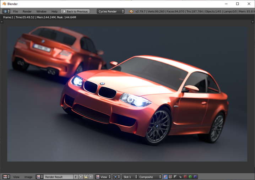The image size is (255, 180).
Task: Open the Slot 1 dropdown
Action: (x=130, y=177)
